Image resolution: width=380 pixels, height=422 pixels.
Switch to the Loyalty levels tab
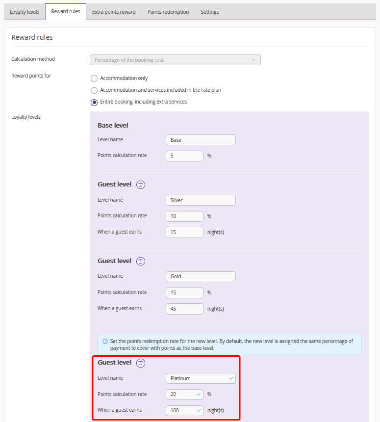click(25, 12)
